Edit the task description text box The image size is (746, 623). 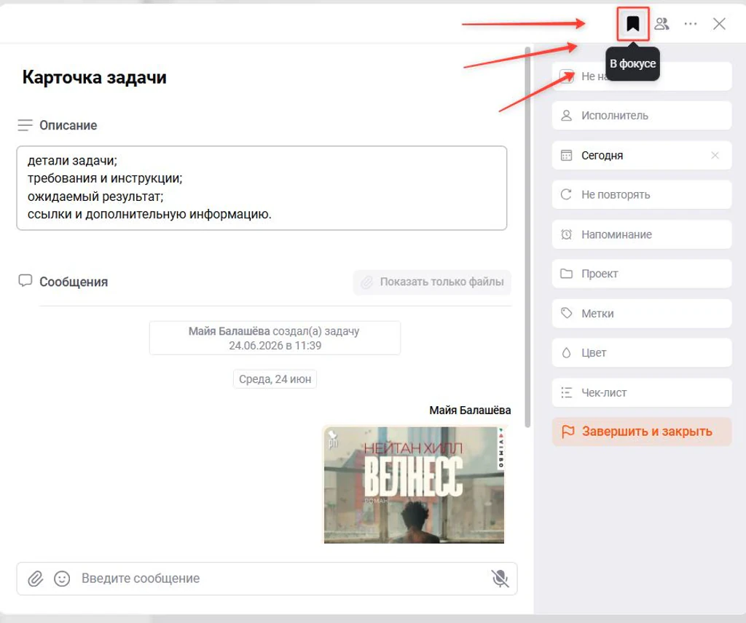pos(262,189)
